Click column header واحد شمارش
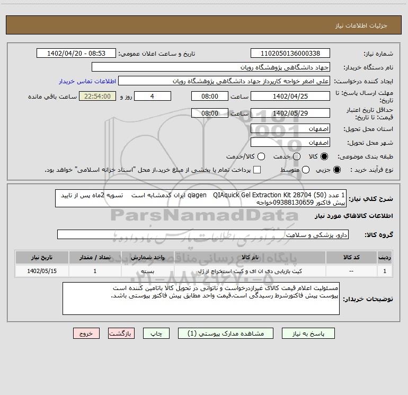408x395 pixels. (x=147, y=258)
